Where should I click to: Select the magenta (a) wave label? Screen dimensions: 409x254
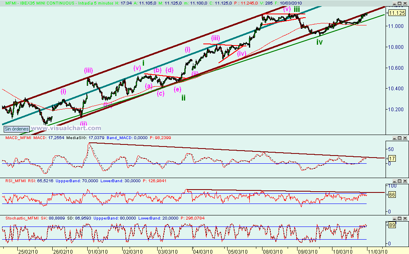149,86
